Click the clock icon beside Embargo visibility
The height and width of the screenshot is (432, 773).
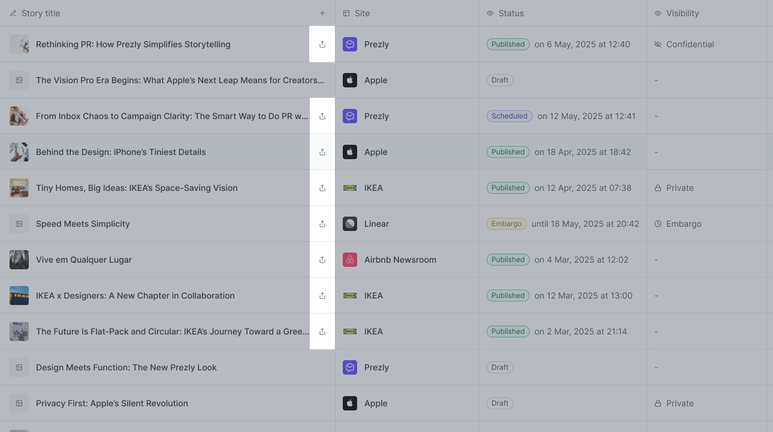[658, 223]
